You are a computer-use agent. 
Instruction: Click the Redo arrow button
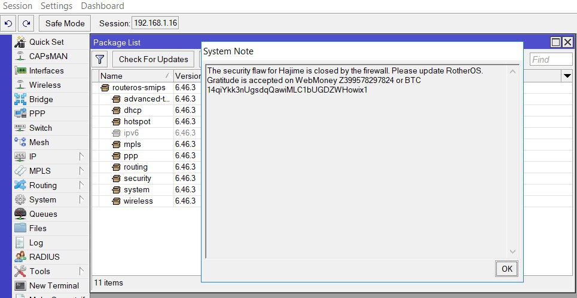pyautogui.click(x=26, y=23)
